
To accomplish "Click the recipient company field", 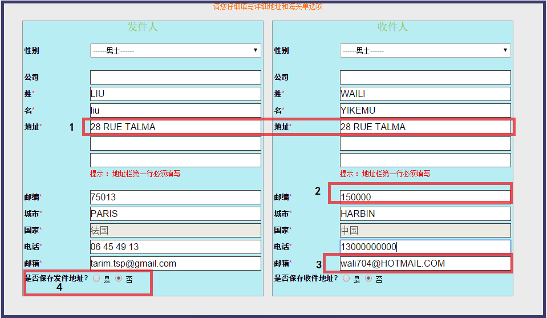I will point(425,77).
